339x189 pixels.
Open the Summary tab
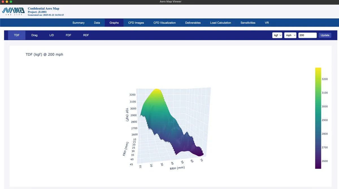pyautogui.click(x=78, y=23)
